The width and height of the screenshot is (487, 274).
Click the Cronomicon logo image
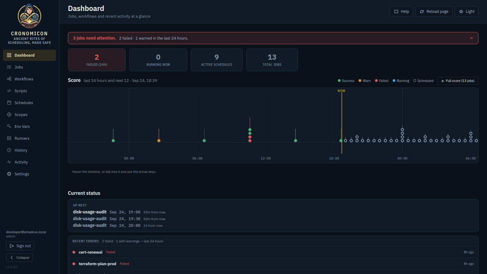point(29,16)
